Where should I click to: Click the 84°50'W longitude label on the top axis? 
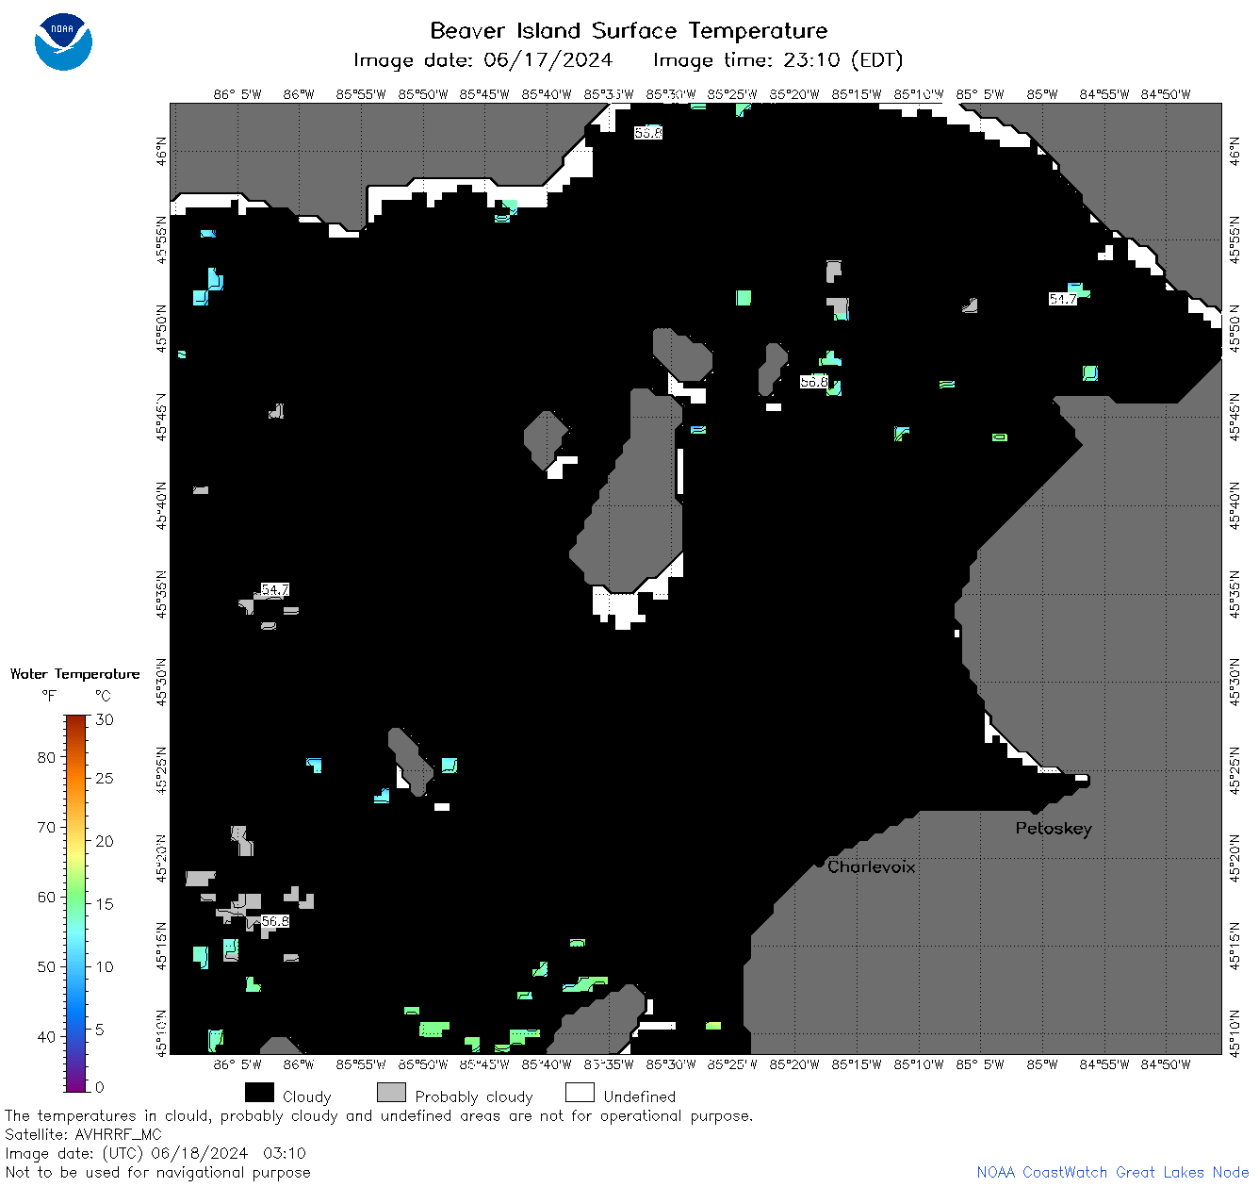(x=1166, y=94)
